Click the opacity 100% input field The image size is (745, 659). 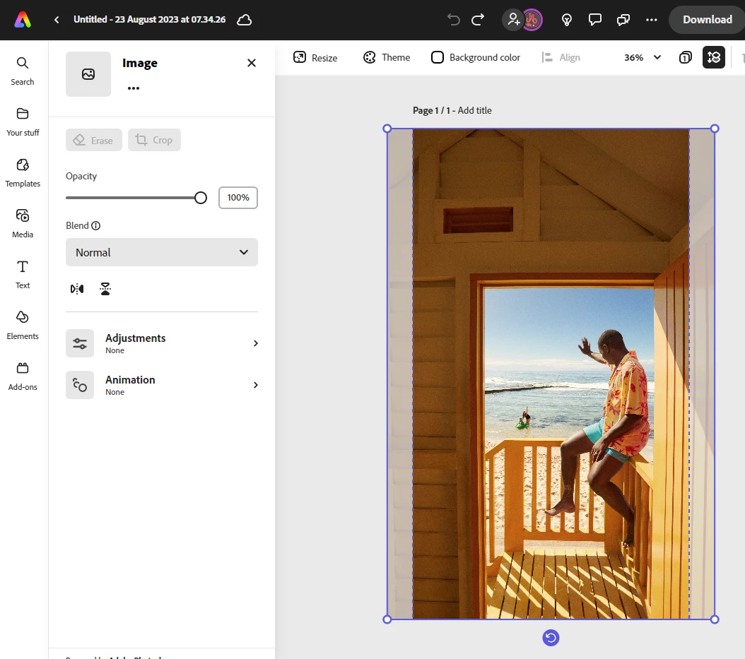coord(238,198)
